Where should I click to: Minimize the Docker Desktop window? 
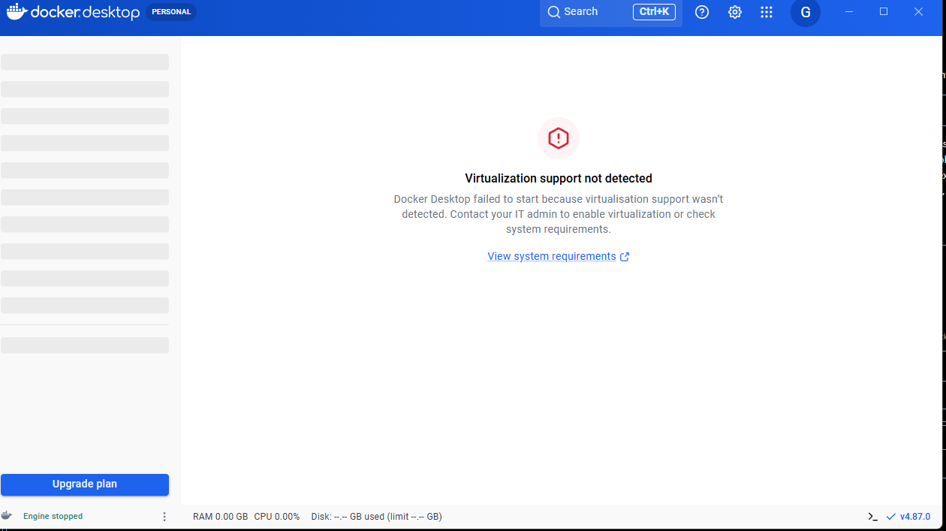(x=849, y=12)
